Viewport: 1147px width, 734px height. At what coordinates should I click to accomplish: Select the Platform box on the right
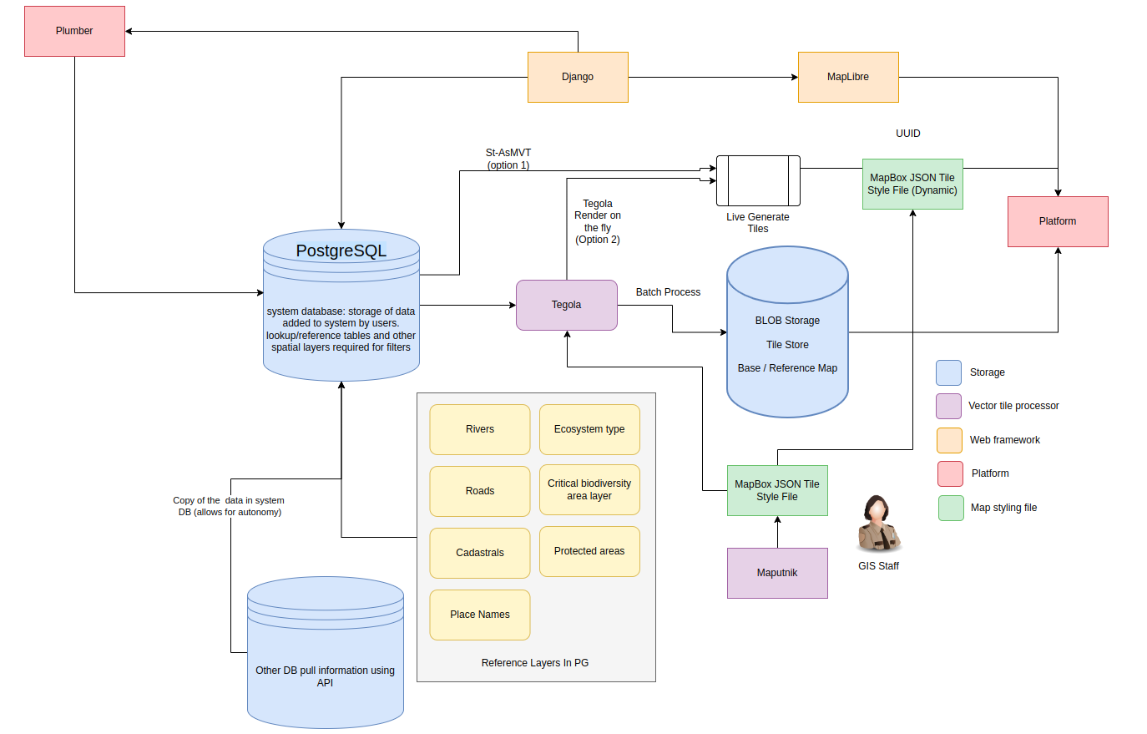click(x=1058, y=221)
